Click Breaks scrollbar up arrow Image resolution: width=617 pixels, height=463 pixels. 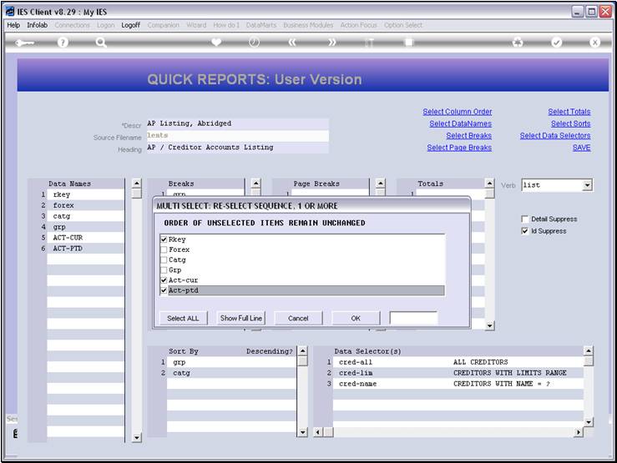(255, 184)
